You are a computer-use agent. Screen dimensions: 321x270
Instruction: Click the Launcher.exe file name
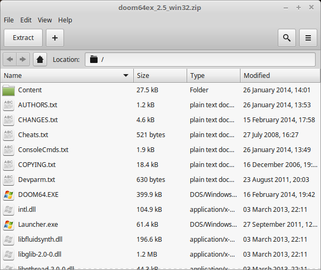pos(38,225)
